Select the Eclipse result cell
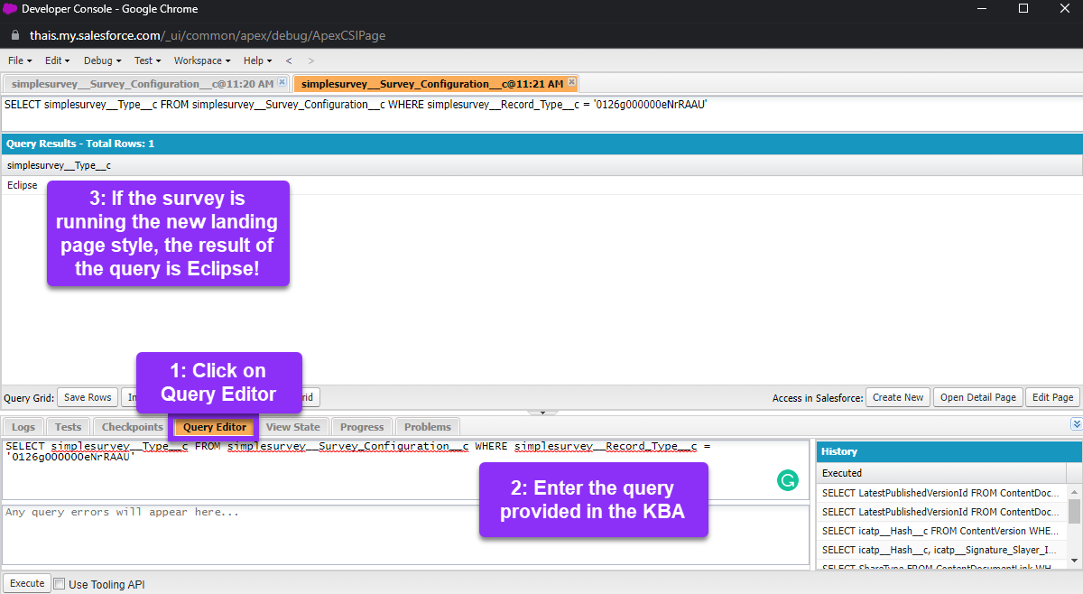1083x594 pixels. (x=23, y=185)
